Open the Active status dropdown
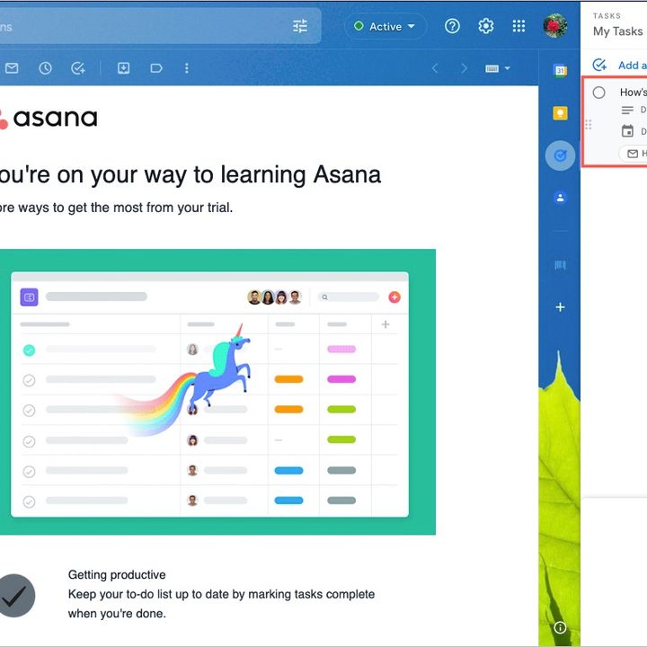The image size is (647, 647). (385, 26)
